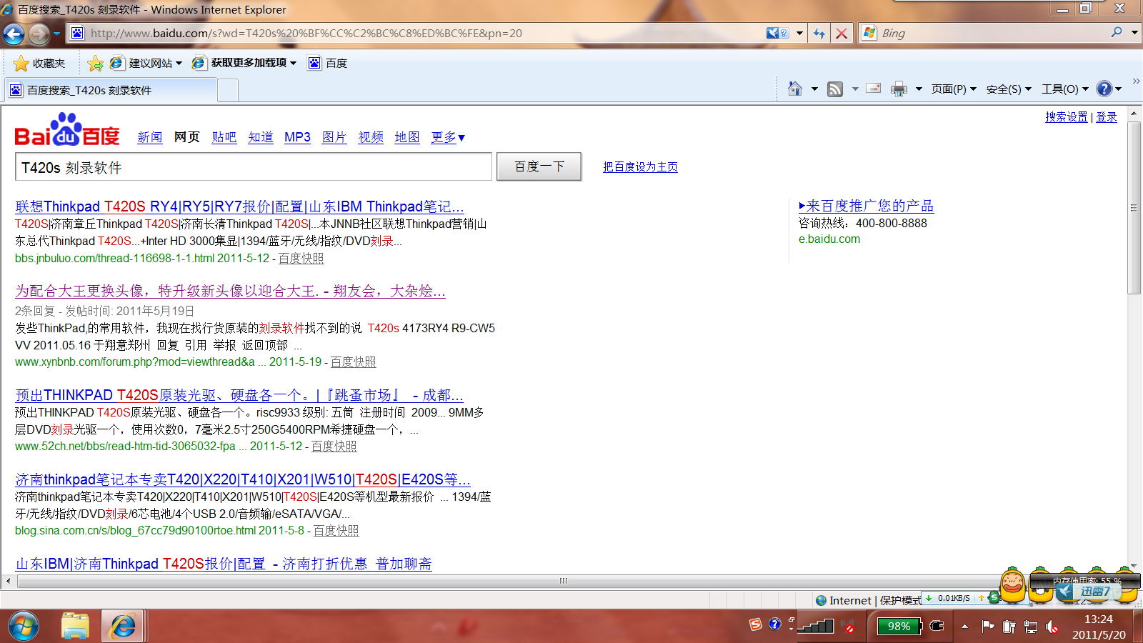Switch to Baidu 地图 category
Viewport: 1143px width, 643px height.
[x=407, y=137]
